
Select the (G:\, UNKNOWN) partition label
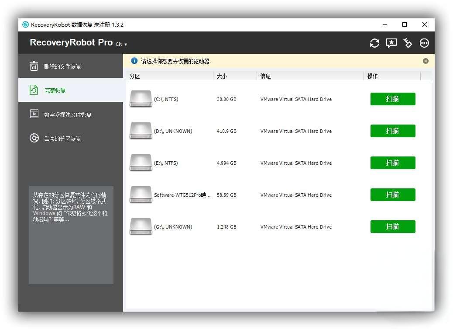tap(173, 227)
